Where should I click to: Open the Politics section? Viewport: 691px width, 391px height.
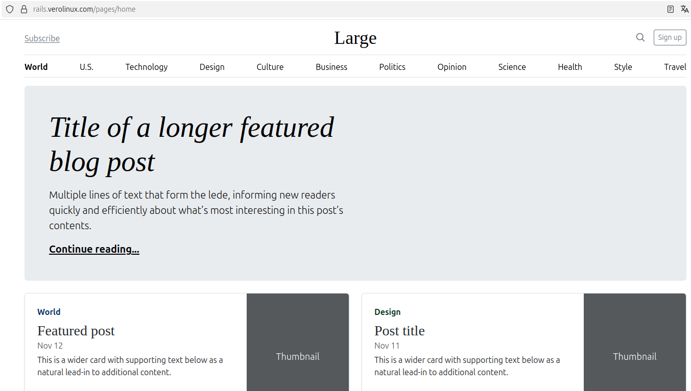[x=392, y=67]
